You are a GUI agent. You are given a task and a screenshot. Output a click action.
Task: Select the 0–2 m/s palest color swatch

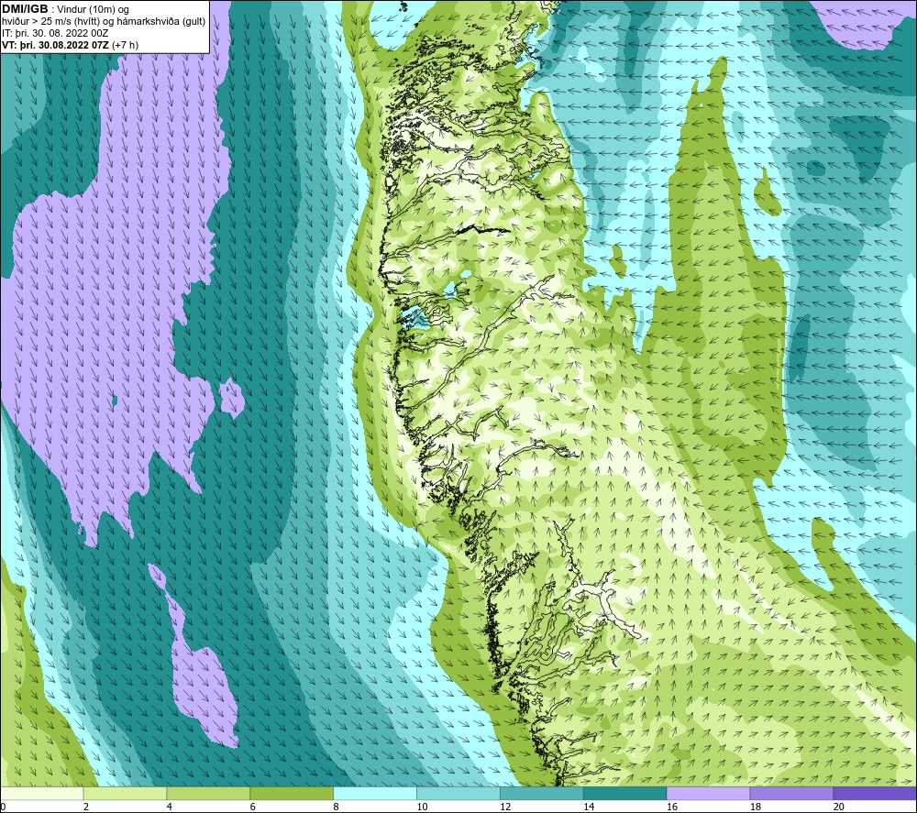click(x=42, y=793)
